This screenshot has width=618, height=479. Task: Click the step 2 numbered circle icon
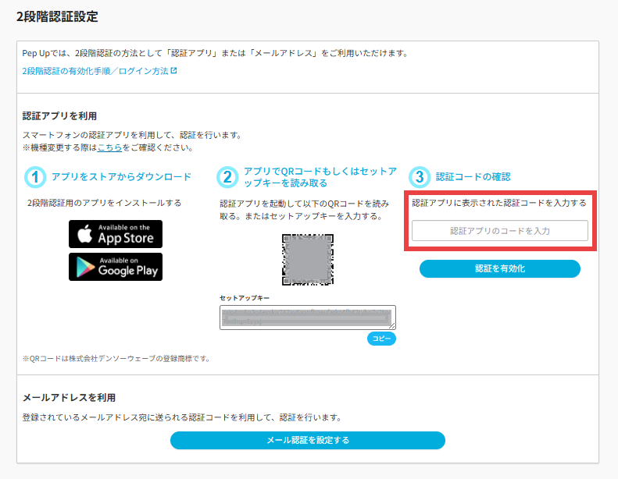[x=227, y=177]
